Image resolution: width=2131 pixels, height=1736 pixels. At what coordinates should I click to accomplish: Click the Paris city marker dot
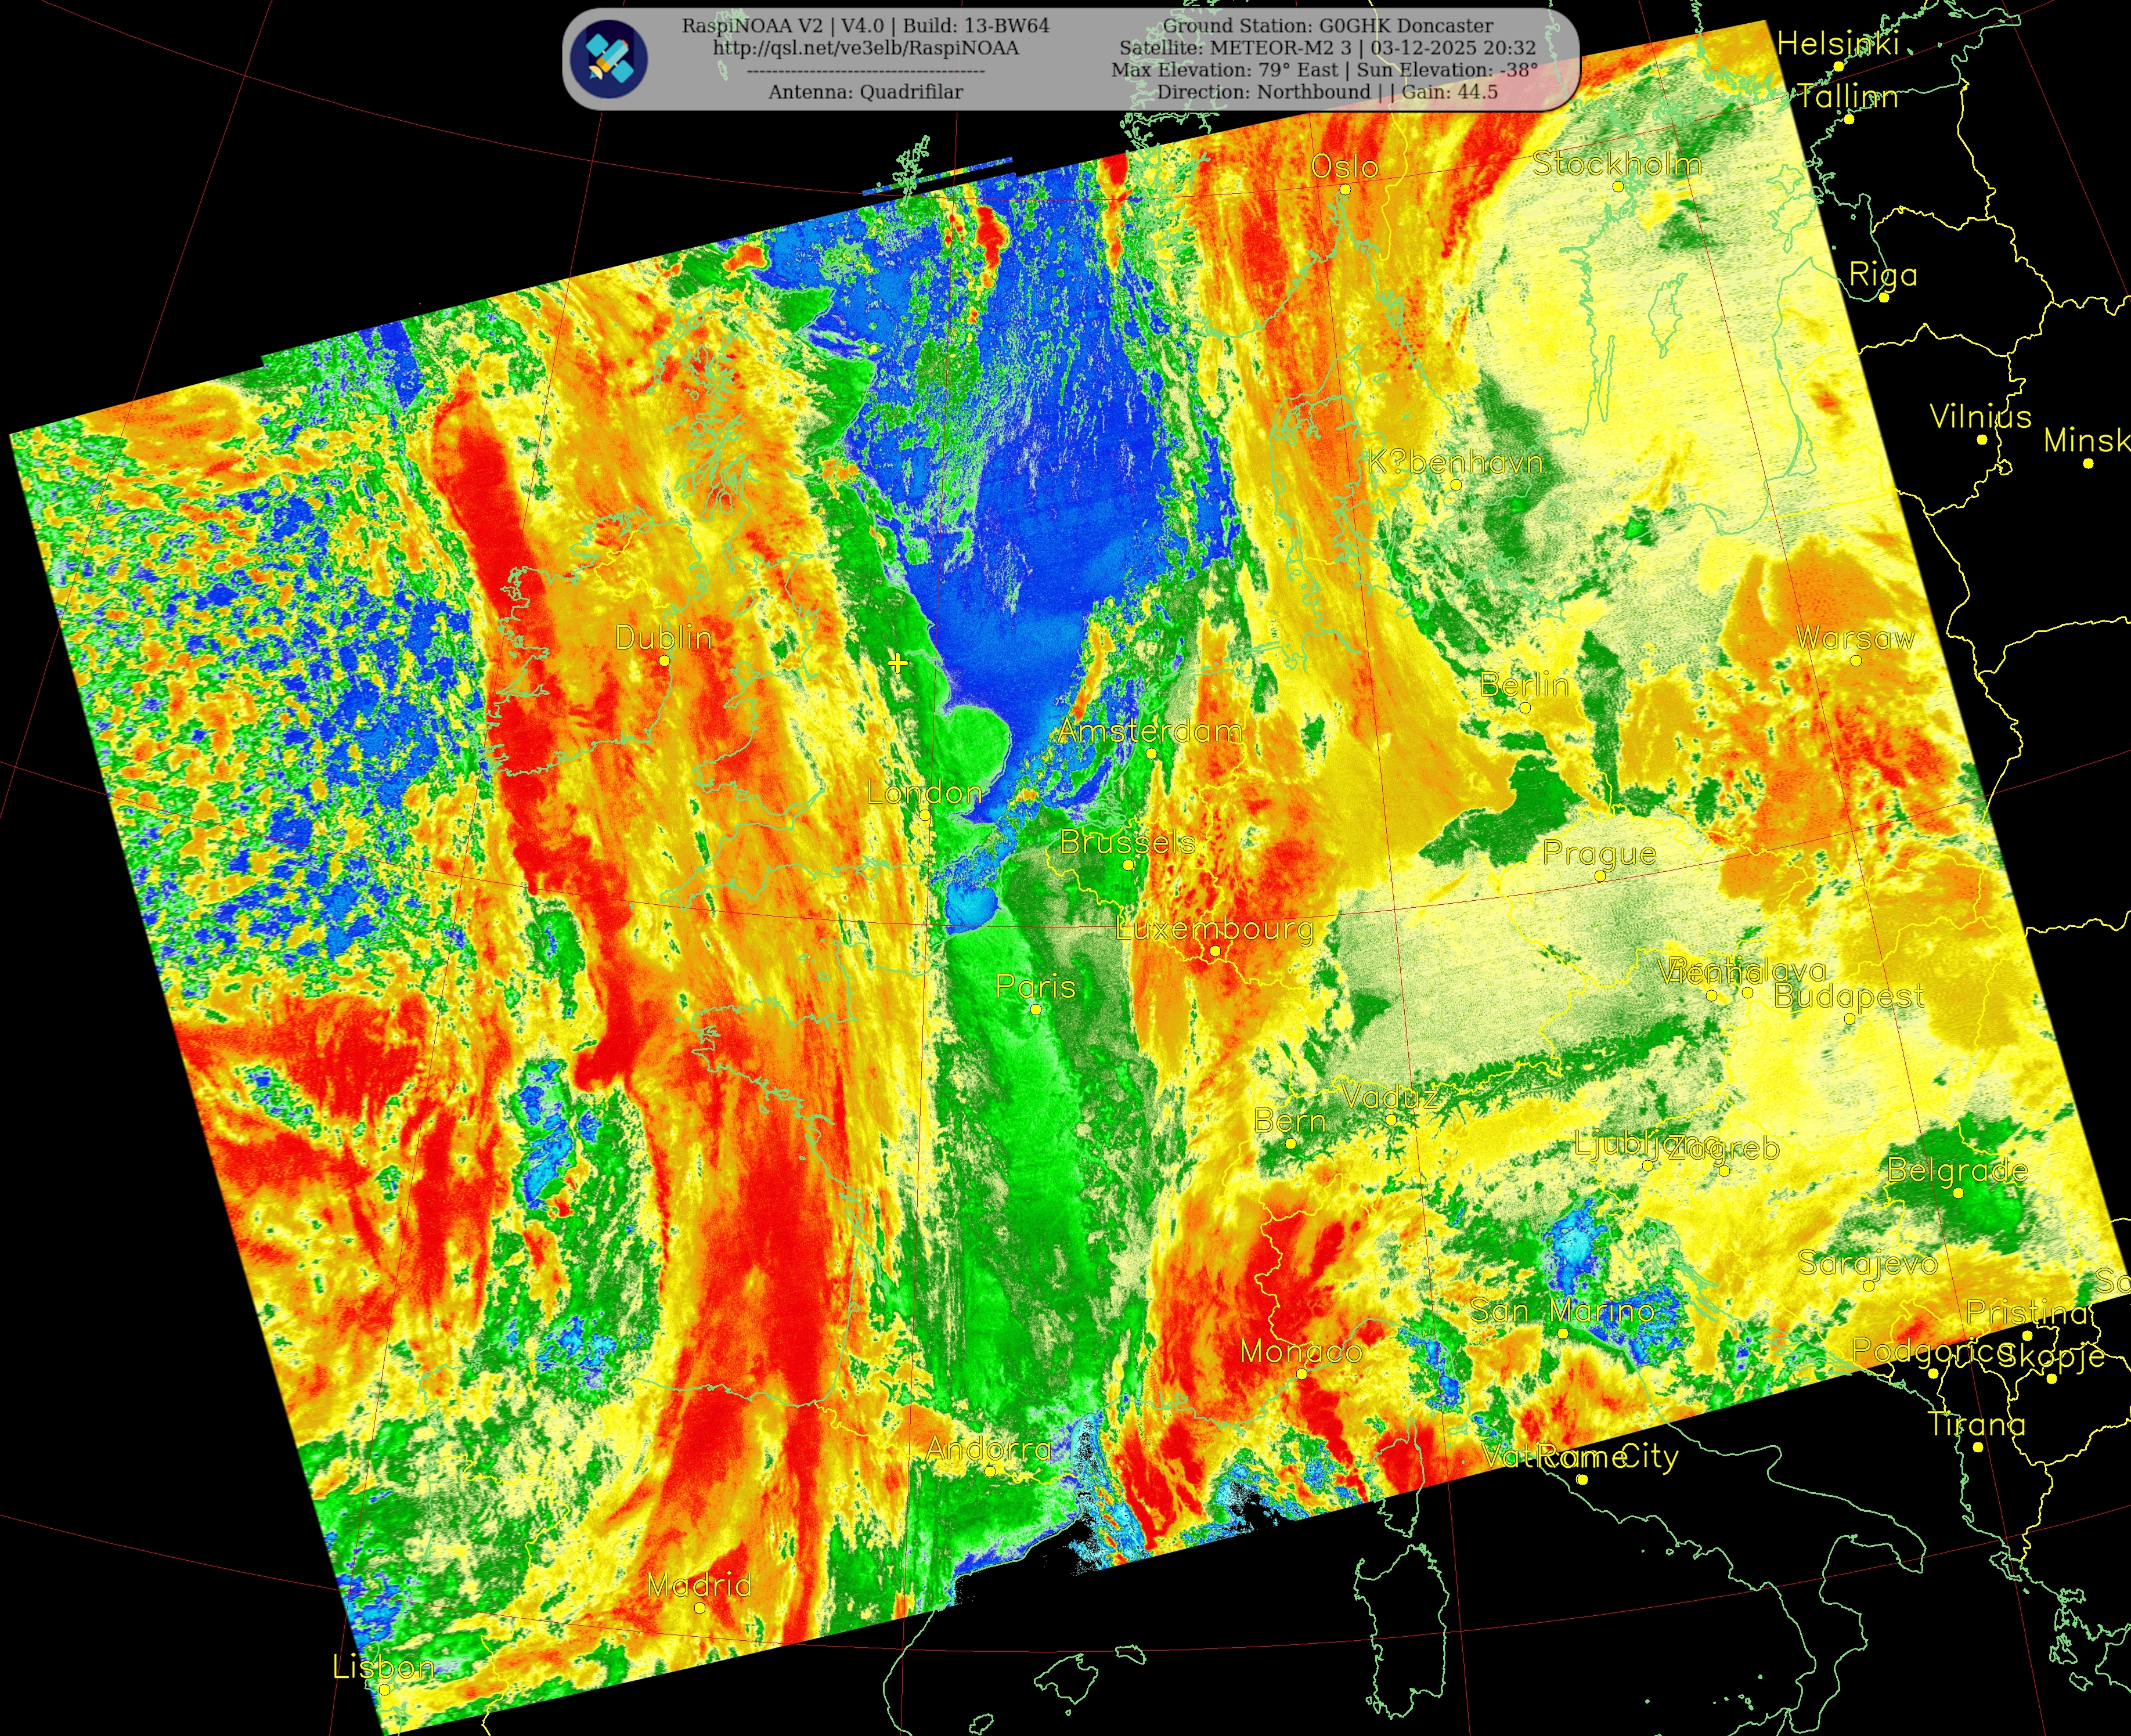[1036, 1009]
